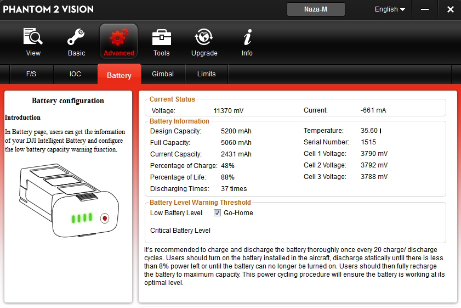The width and height of the screenshot is (461, 308).
Task: Switch to the IOC tab
Action: point(75,74)
